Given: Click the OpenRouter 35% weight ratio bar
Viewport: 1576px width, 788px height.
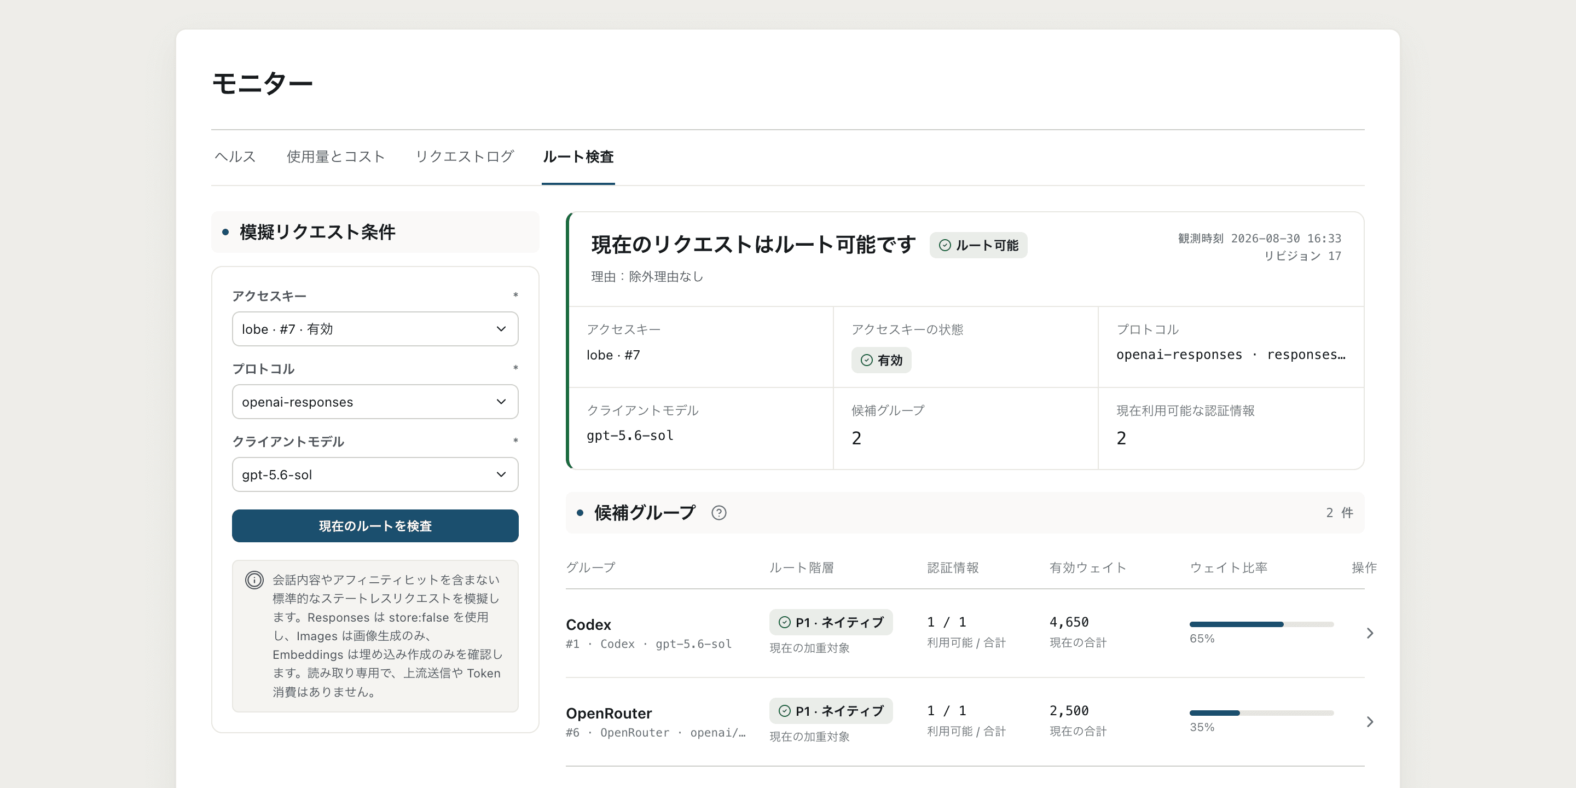Looking at the screenshot, I should (x=1261, y=714).
